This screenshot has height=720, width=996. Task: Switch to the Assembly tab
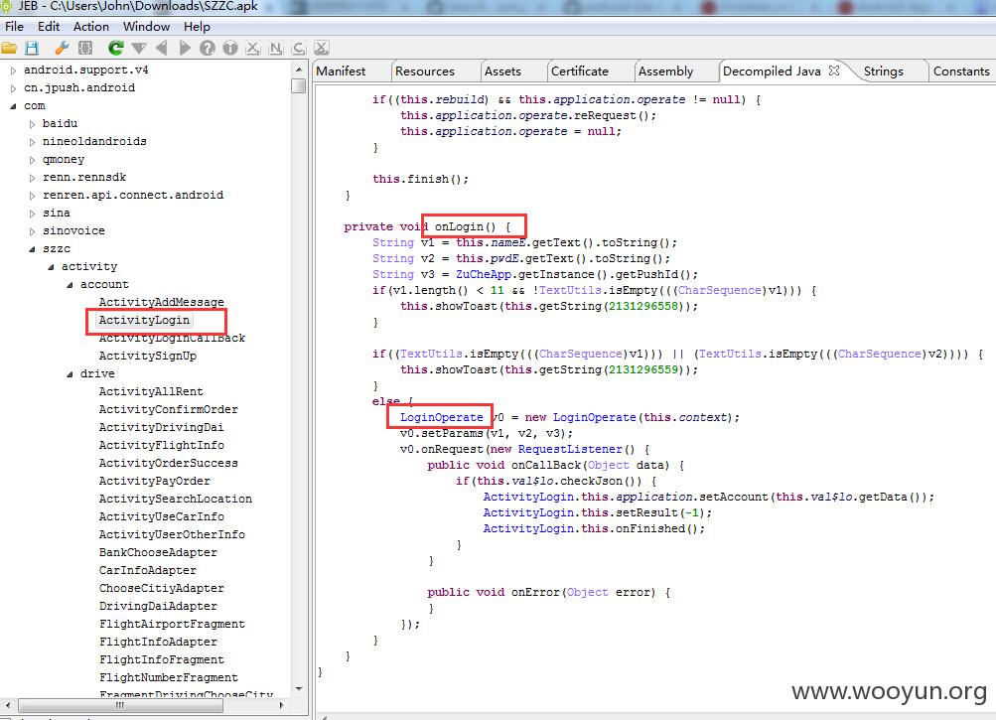click(665, 72)
